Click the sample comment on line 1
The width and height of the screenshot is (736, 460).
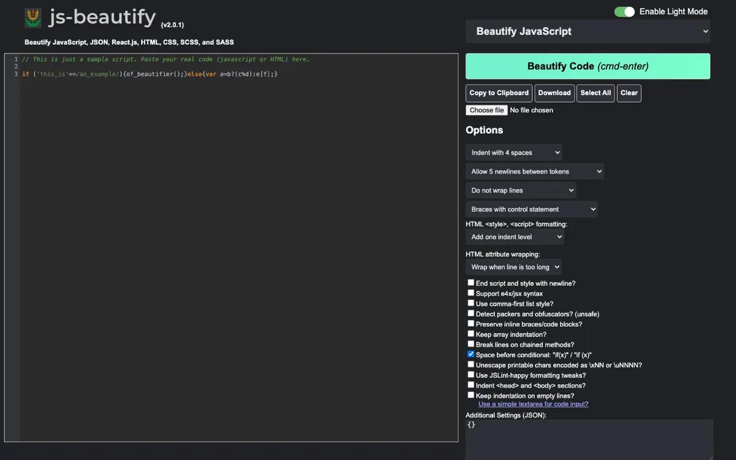[166, 59]
